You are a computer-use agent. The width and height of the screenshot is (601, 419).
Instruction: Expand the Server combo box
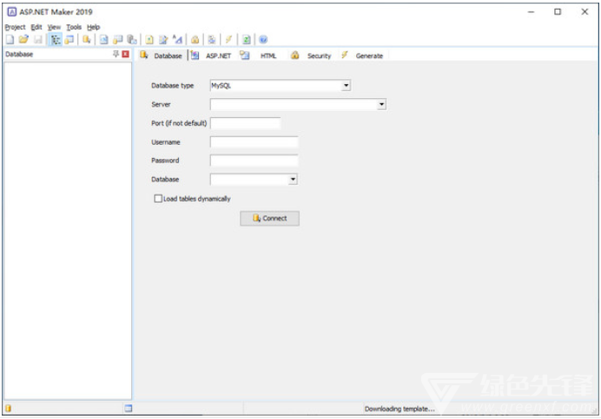(x=381, y=104)
